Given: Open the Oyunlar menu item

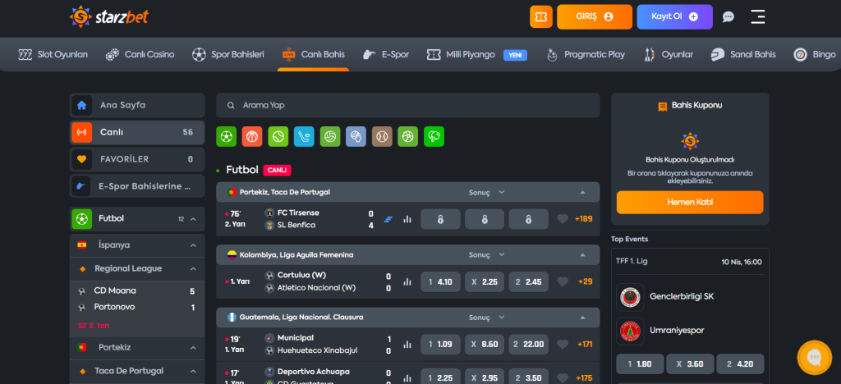Looking at the screenshot, I should tap(669, 55).
